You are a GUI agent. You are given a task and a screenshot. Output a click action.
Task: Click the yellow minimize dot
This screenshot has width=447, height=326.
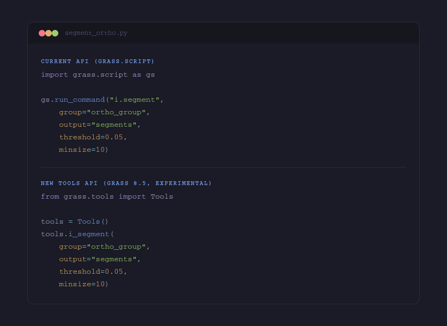click(49, 33)
